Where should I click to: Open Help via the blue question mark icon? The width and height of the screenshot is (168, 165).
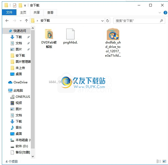tap(165, 13)
